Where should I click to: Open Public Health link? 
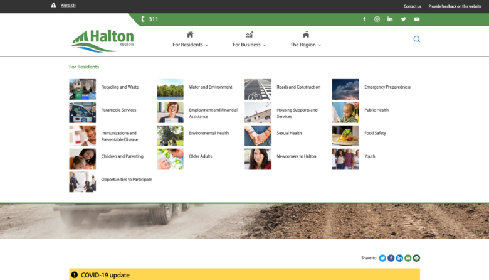click(376, 110)
